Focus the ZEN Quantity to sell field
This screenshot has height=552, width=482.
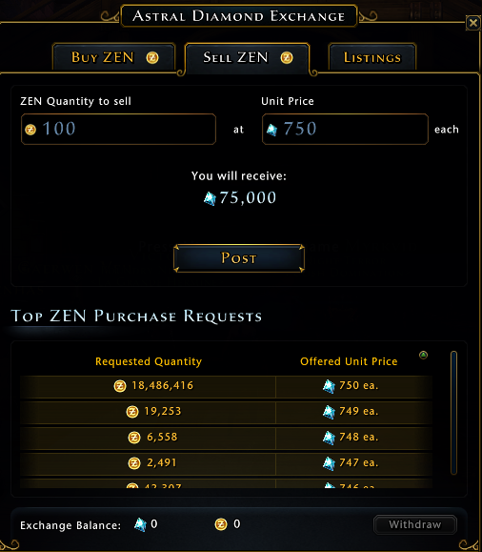[118, 129]
